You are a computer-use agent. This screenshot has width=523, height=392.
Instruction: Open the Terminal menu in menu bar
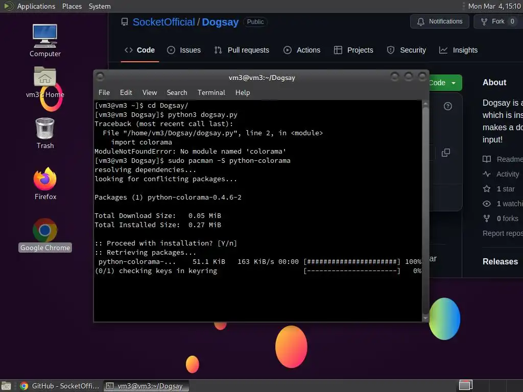pyautogui.click(x=211, y=93)
